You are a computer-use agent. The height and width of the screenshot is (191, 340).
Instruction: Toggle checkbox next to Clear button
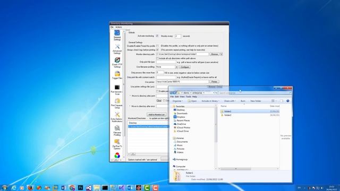(x=164, y=101)
